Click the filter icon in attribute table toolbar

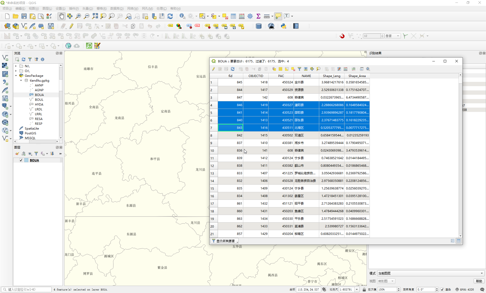pyautogui.click(x=299, y=69)
